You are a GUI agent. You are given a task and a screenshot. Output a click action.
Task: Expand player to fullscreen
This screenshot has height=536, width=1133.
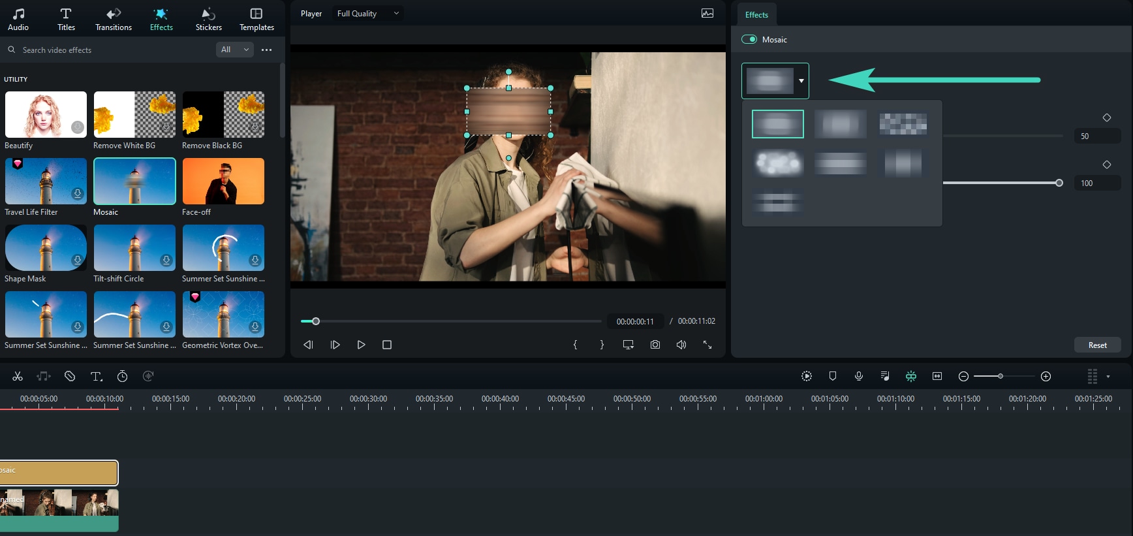(707, 345)
